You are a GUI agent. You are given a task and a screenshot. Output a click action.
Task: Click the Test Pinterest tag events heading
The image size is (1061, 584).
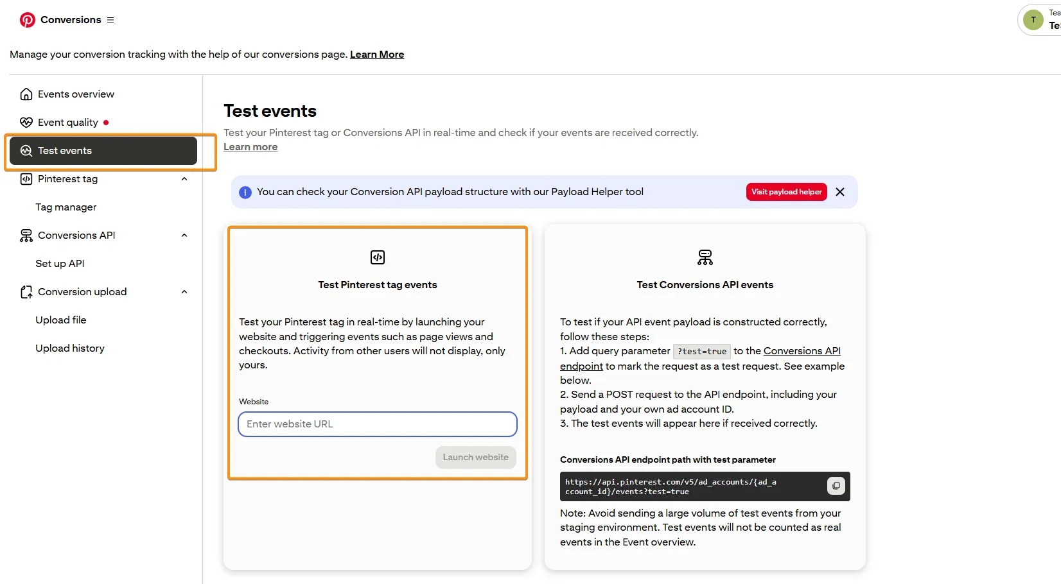pos(378,285)
